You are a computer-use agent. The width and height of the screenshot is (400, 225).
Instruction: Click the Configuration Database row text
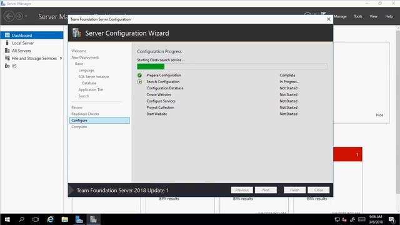(x=165, y=88)
